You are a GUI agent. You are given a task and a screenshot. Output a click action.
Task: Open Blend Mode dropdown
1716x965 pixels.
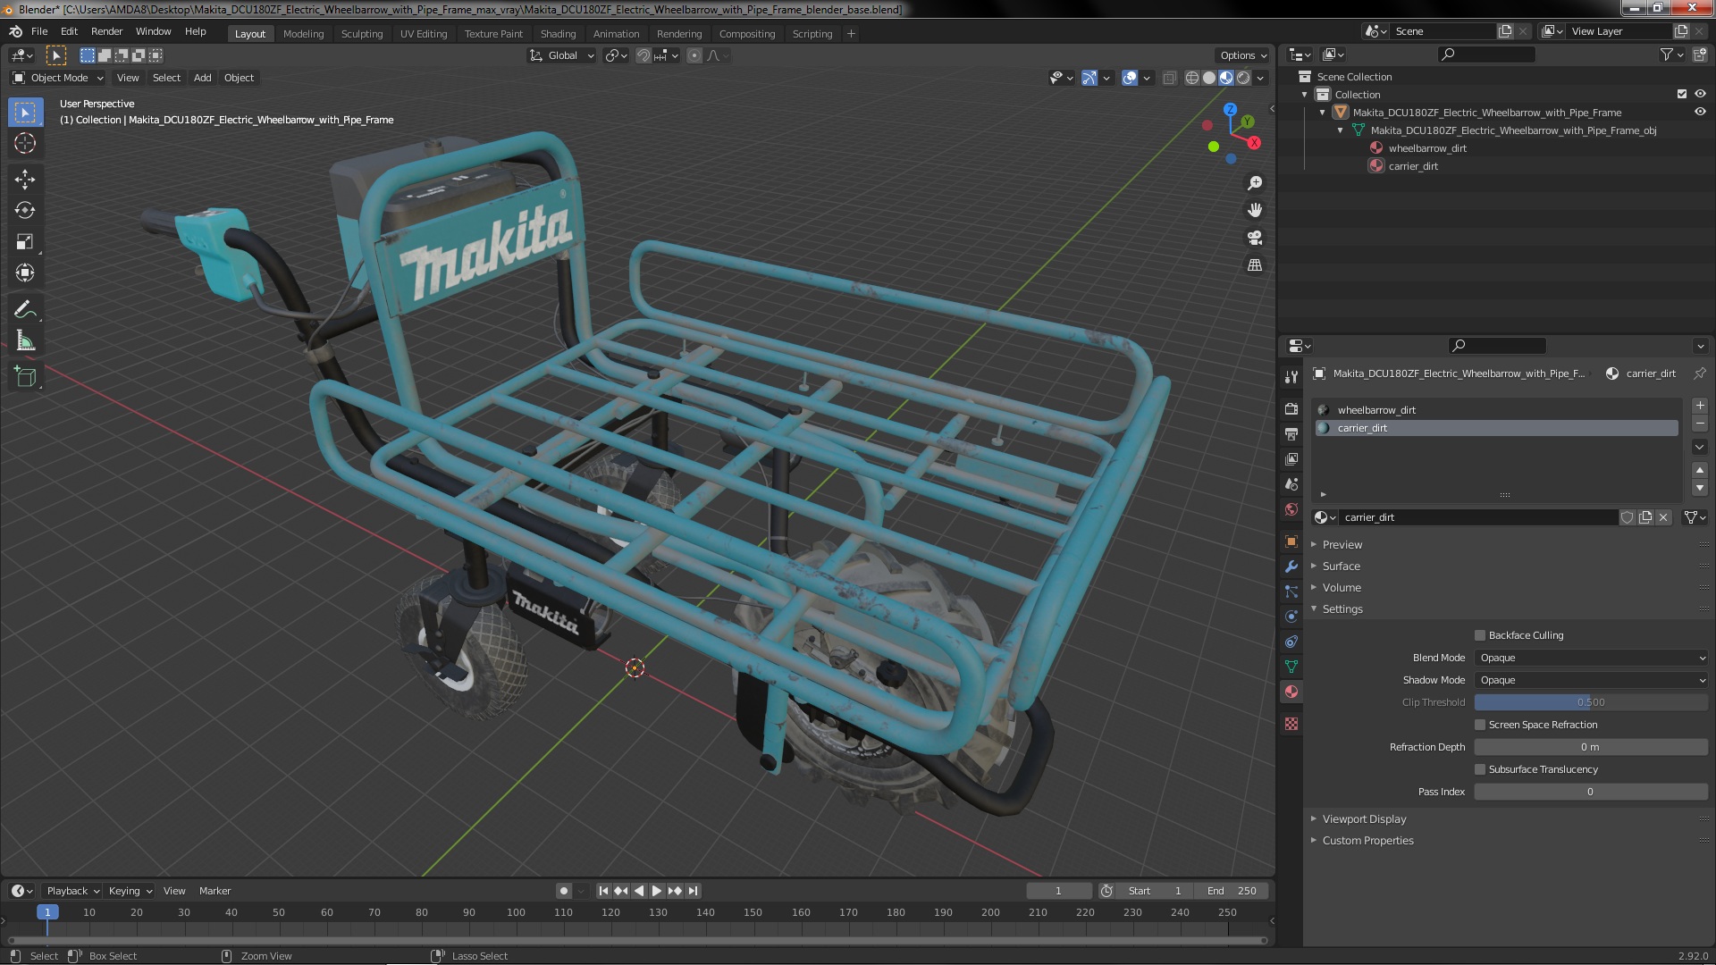[1590, 658]
